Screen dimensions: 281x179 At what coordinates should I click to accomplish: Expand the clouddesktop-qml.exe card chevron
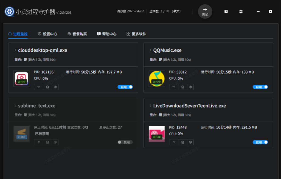15,50
